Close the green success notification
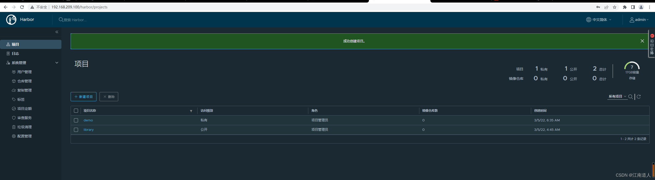 [642, 41]
